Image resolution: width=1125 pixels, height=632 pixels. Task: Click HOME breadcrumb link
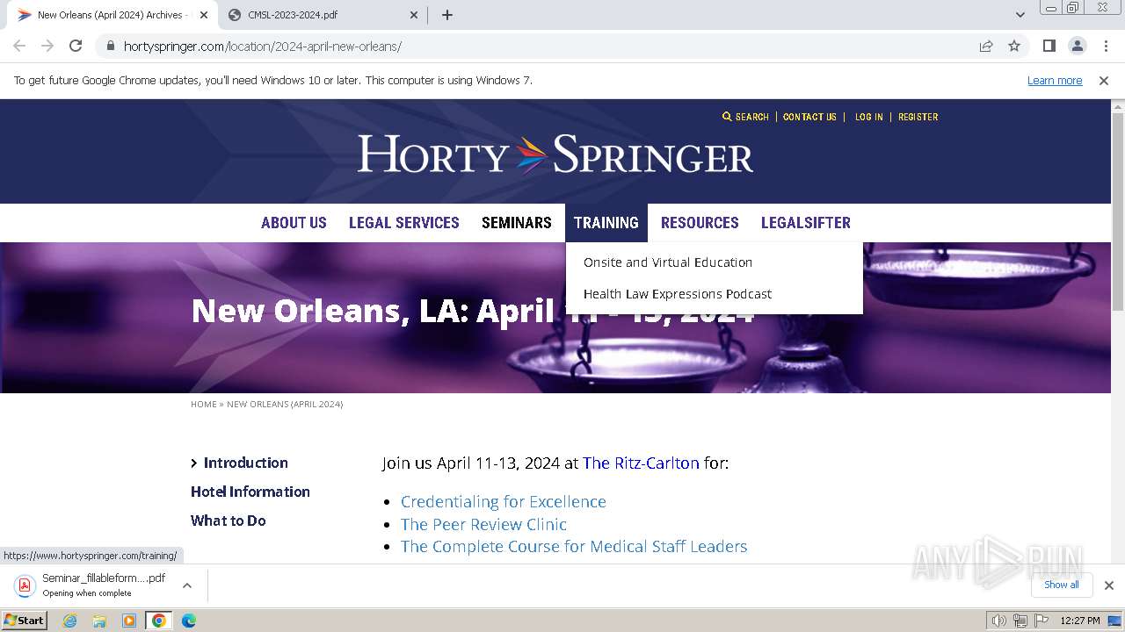204,404
